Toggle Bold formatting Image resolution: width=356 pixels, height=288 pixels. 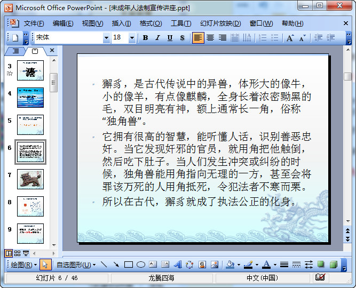tap(145, 38)
